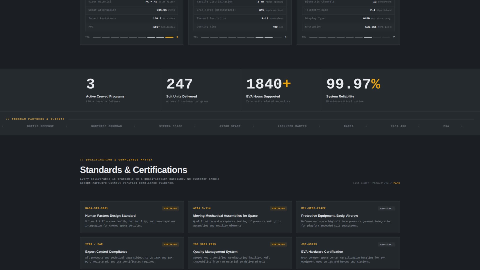Click the NASA JSC partner label
Screen dimensions: 480x270
[x=398, y=126]
